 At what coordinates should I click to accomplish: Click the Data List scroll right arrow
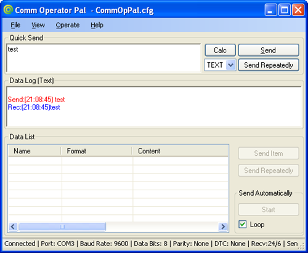coord(223,227)
